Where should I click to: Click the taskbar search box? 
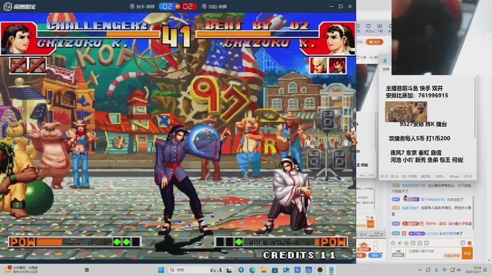[x=195, y=270]
